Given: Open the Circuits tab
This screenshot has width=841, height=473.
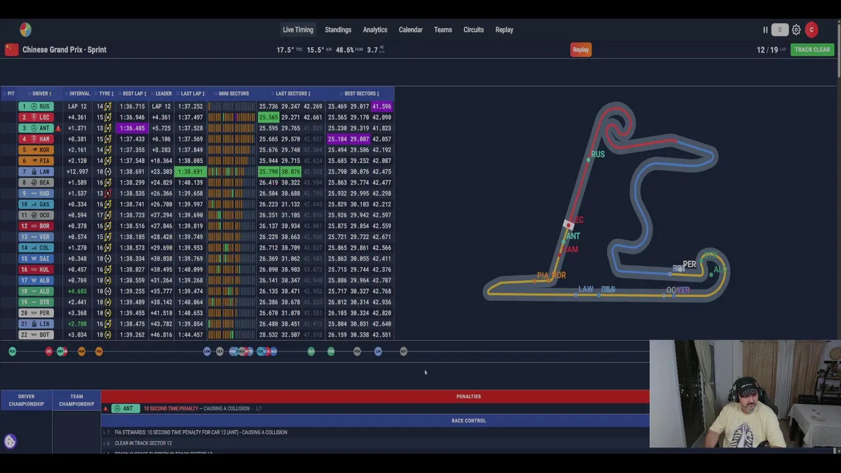Looking at the screenshot, I should (x=473, y=30).
